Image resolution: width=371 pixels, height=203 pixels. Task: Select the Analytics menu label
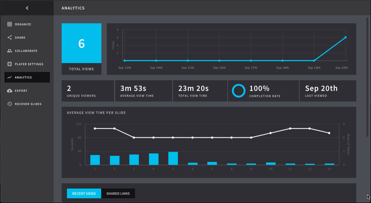click(x=23, y=77)
